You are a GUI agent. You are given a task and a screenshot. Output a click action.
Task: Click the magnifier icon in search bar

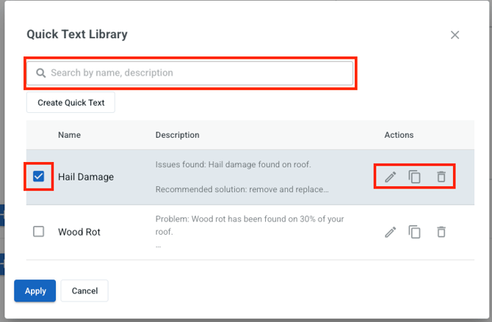point(41,73)
